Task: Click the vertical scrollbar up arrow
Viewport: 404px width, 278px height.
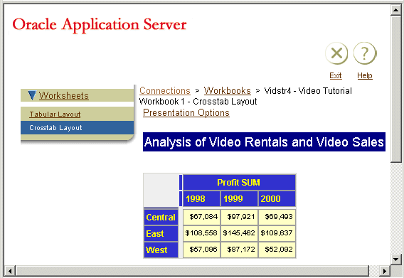Action: 395,10
